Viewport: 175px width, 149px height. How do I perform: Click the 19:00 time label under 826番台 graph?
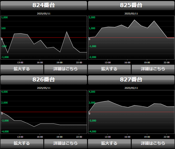coord(59,137)
